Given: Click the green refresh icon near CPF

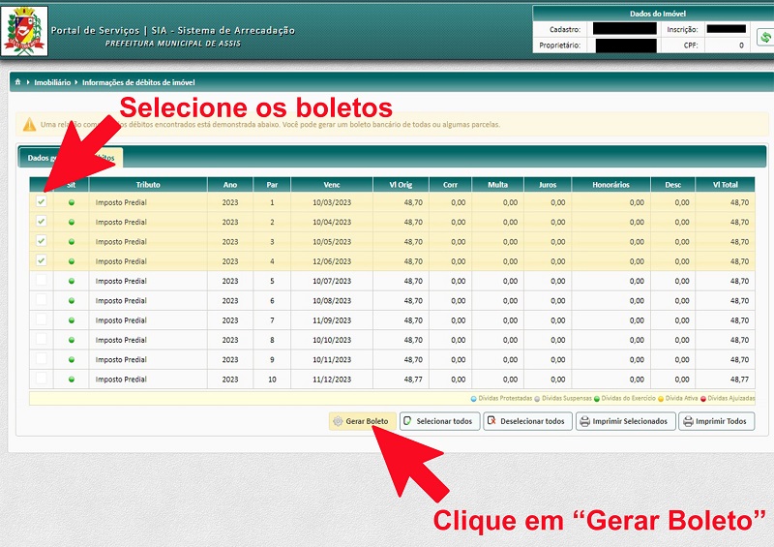Looking at the screenshot, I should (x=765, y=37).
